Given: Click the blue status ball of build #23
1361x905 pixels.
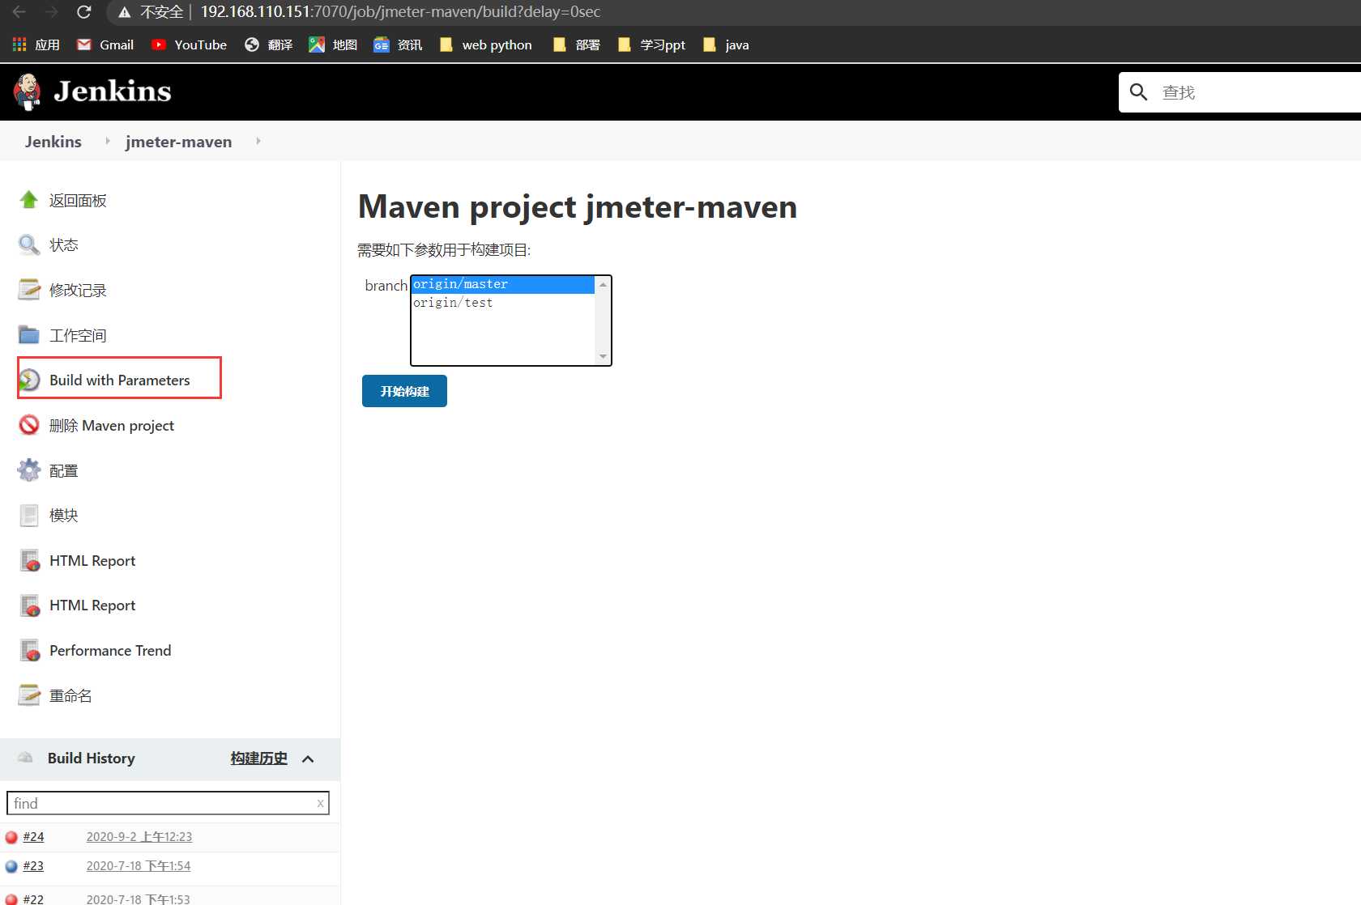Looking at the screenshot, I should pyautogui.click(x=11, y=866).
